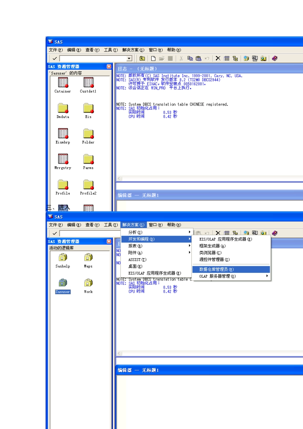303x429 pixels.
Task: Click the Help book icon in lower toolbar
Action: click(x=275, y=233)
